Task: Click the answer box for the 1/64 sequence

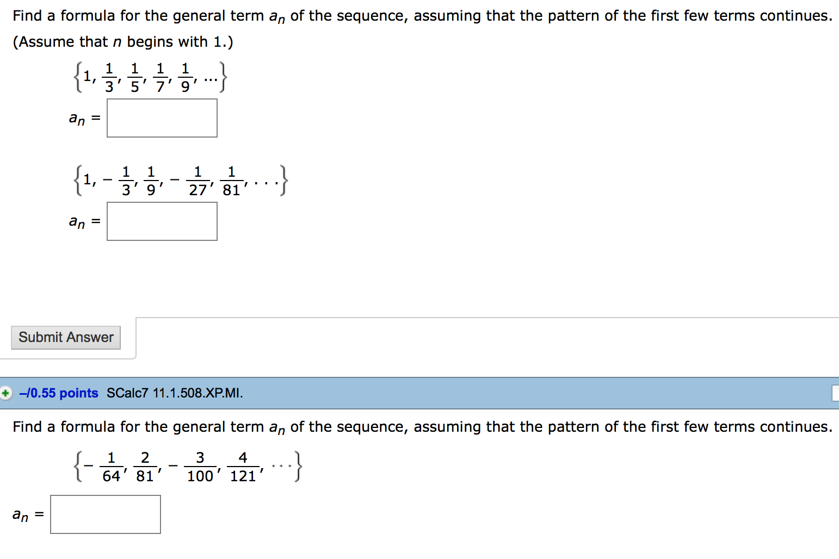Action: [x=106, y=514]
